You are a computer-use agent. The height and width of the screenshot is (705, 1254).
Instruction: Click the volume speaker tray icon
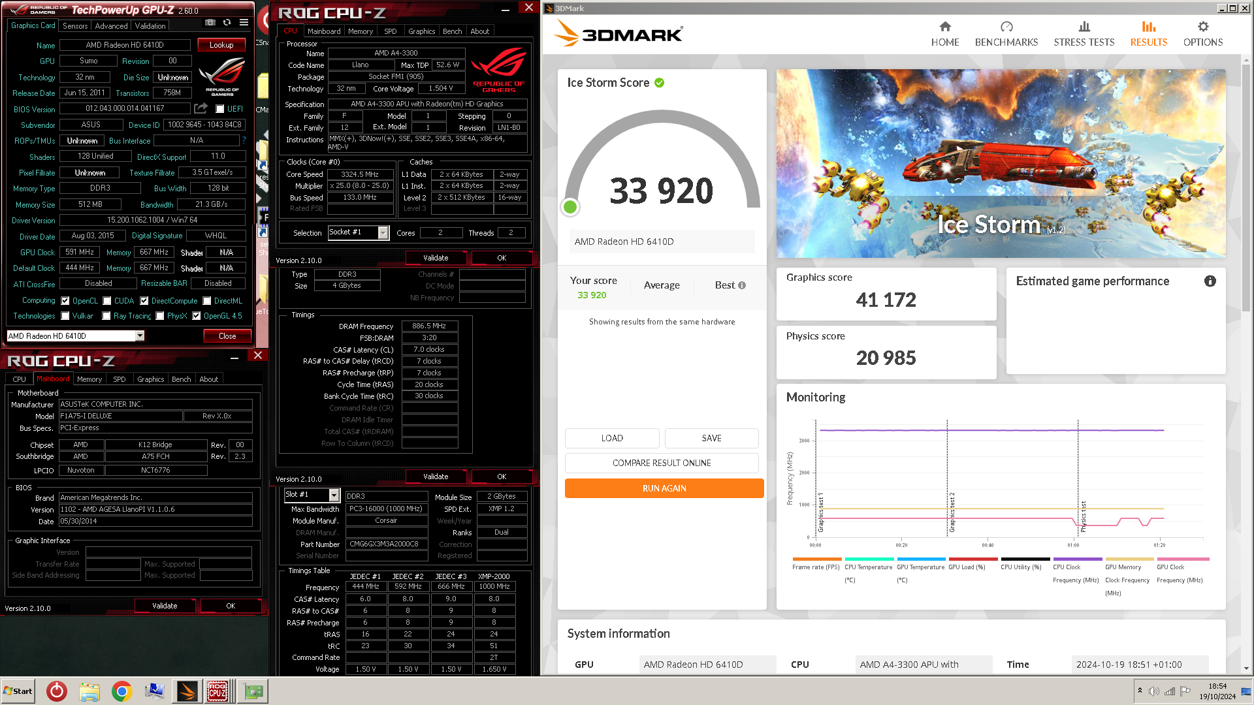(x=1154, y=691)
